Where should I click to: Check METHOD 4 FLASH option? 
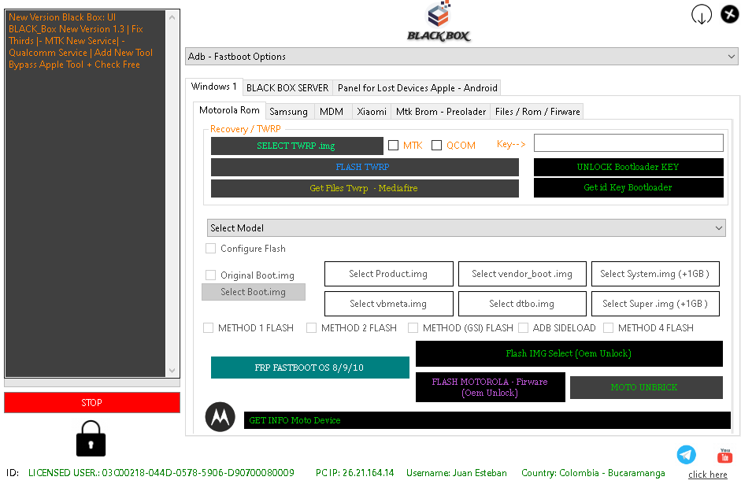point(608,327)
